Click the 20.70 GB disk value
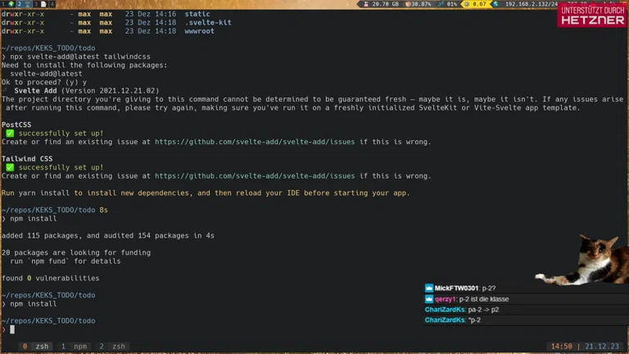This screenshot has height=354, width=629. click(385, 4)
